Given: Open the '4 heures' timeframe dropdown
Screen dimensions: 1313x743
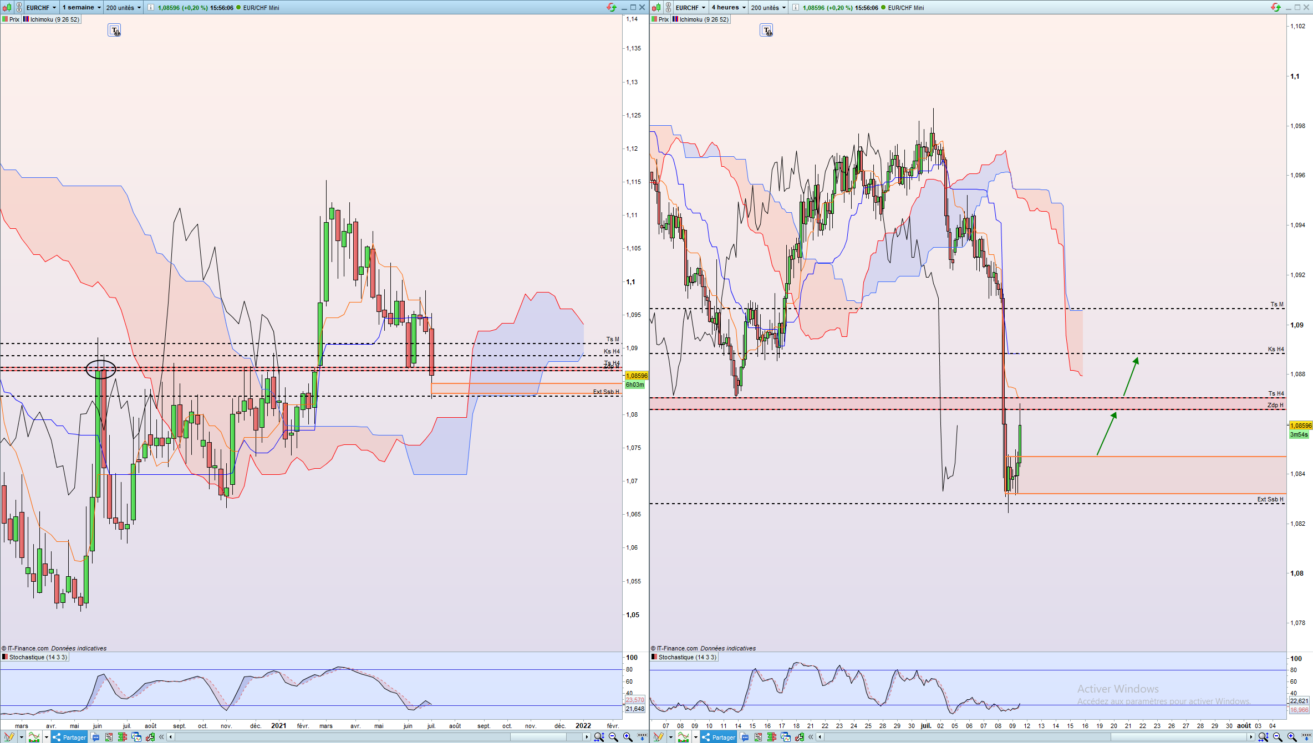Looking at the screenshot, I should coord(729,7).
